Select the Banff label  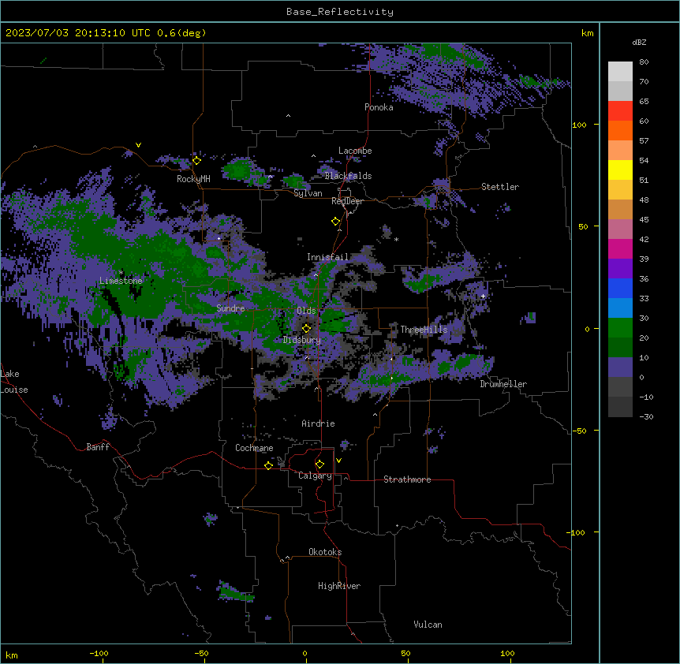point(98,447)
